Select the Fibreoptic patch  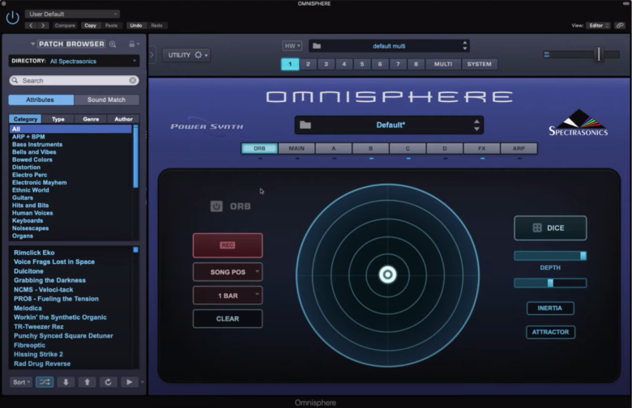tap(29, 345)
